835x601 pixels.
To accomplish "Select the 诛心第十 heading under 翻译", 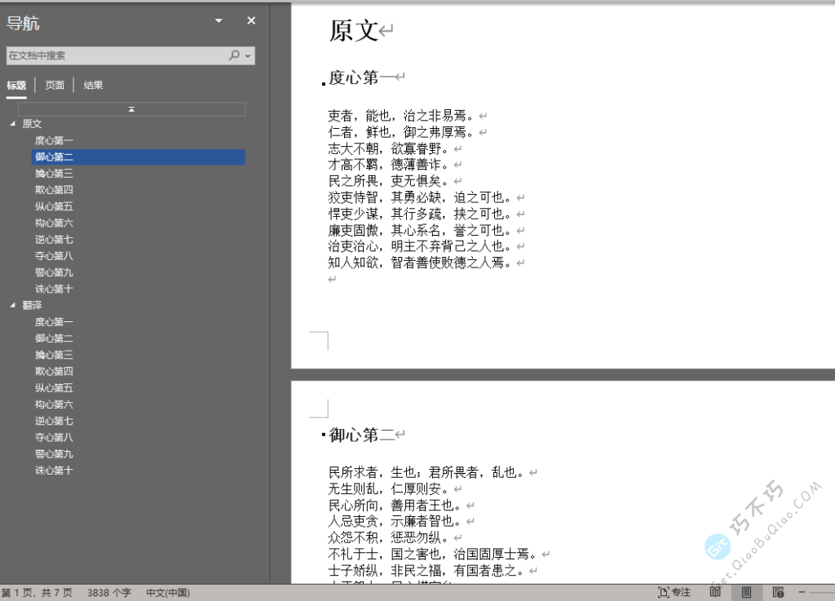I will click(54, 470).
